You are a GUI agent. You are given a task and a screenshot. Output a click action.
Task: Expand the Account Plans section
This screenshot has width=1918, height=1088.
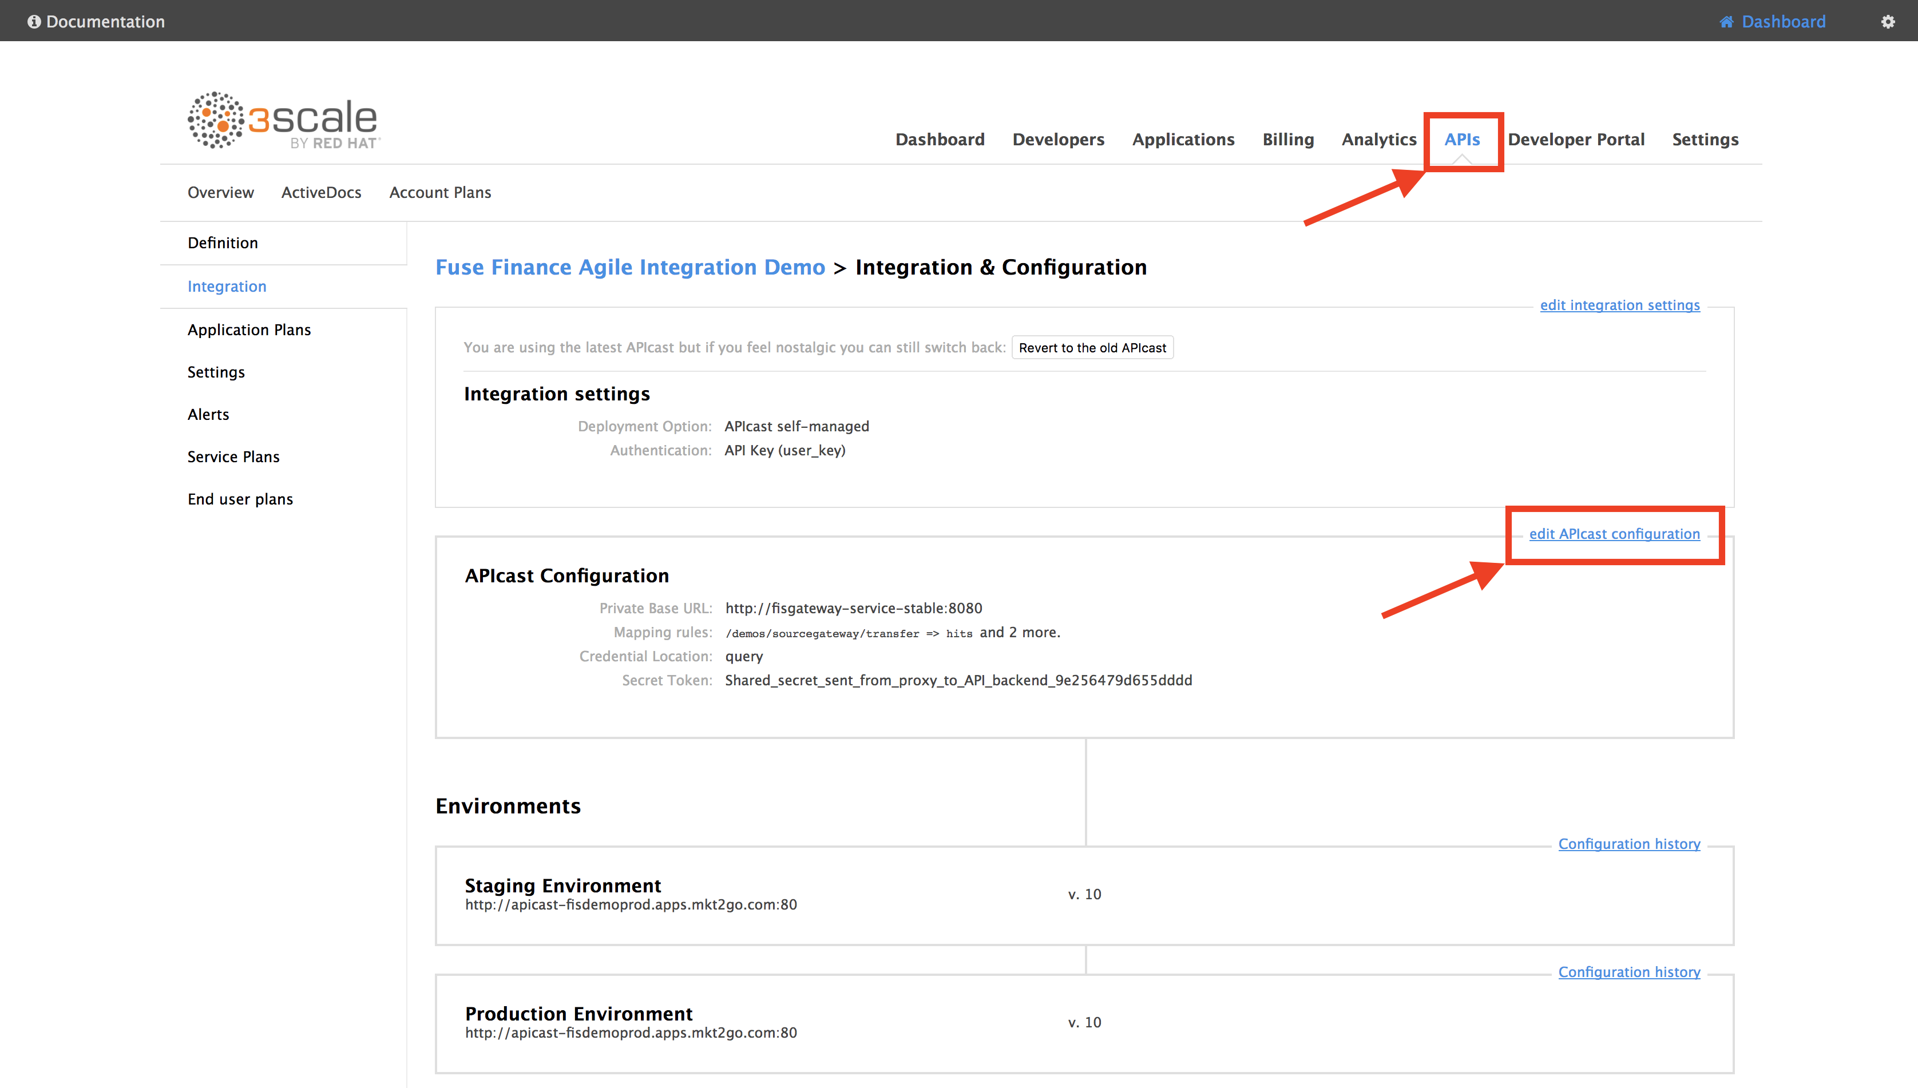[440, 192]
